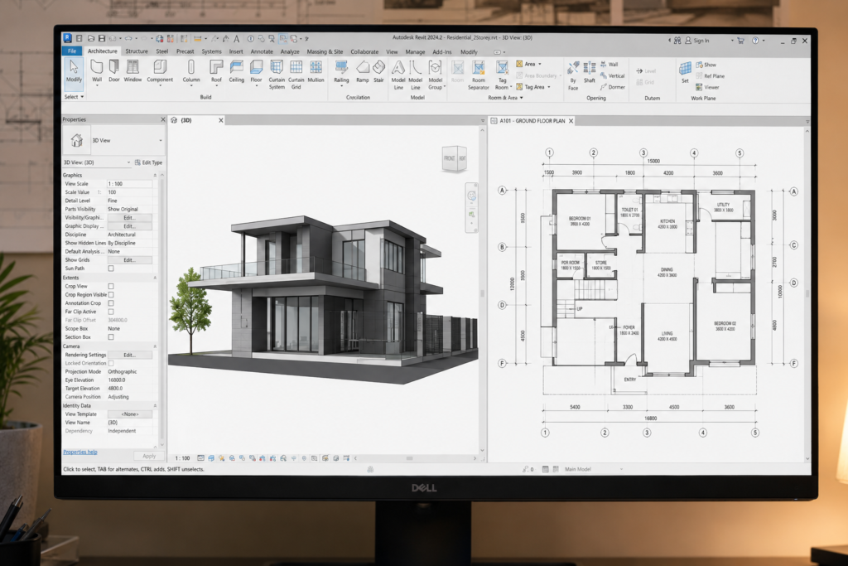Open the Annotate ribbon tab

262,52
